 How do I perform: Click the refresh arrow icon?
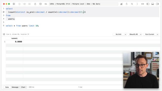127,4
